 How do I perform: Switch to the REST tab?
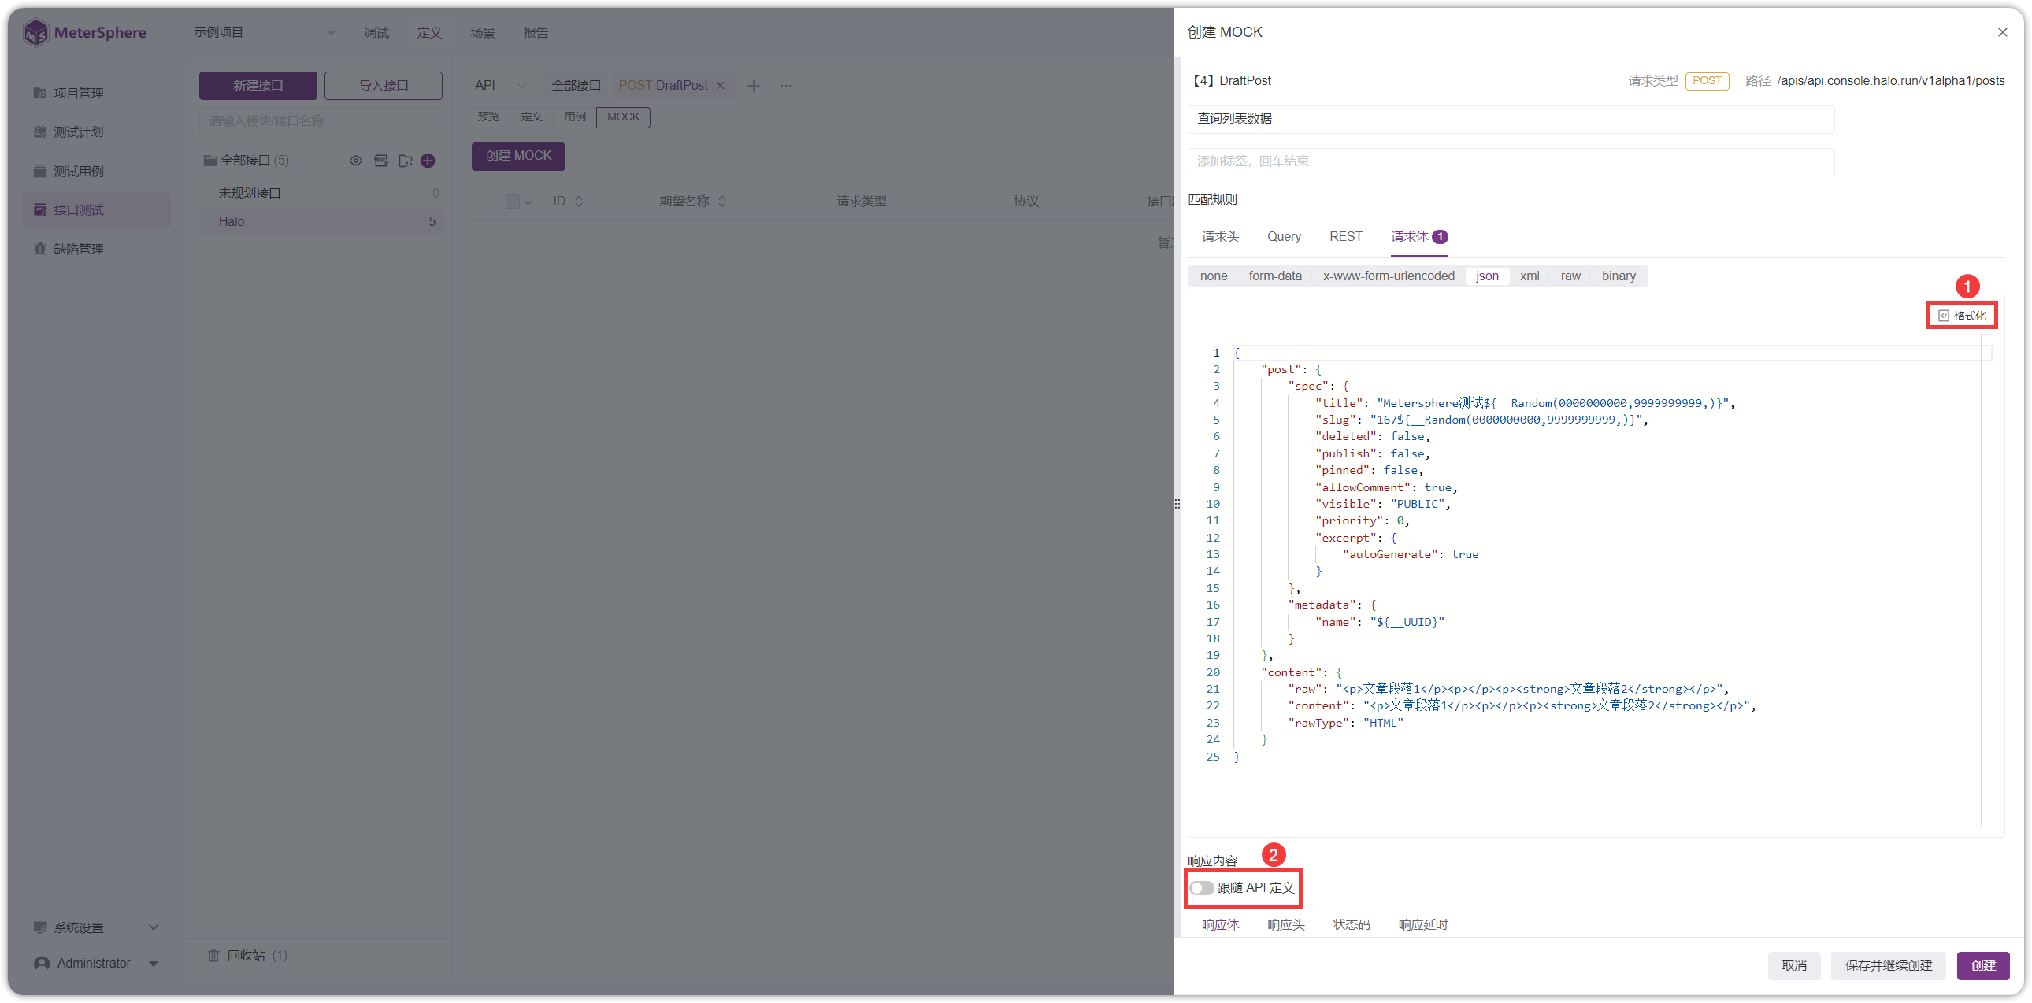click(1346, 236)
